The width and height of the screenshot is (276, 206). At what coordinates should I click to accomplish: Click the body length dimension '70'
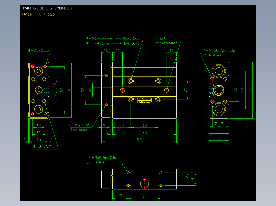(144, 132)
